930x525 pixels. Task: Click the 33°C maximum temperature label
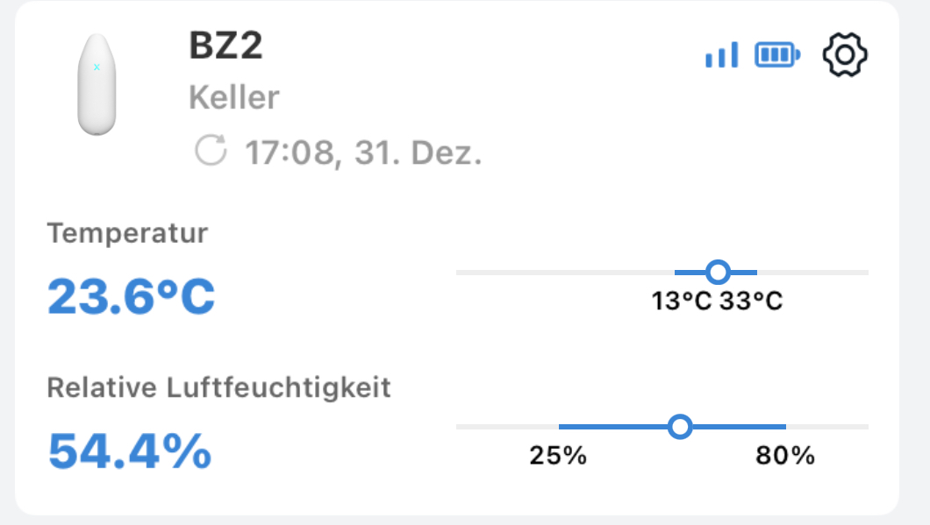751,302
